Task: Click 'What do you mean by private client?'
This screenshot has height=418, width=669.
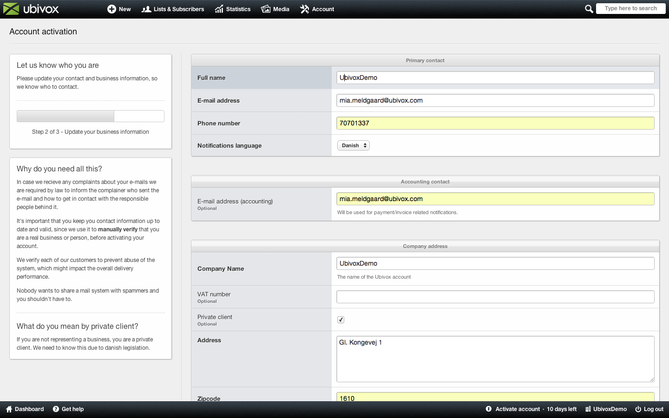Action: (78, 327)
